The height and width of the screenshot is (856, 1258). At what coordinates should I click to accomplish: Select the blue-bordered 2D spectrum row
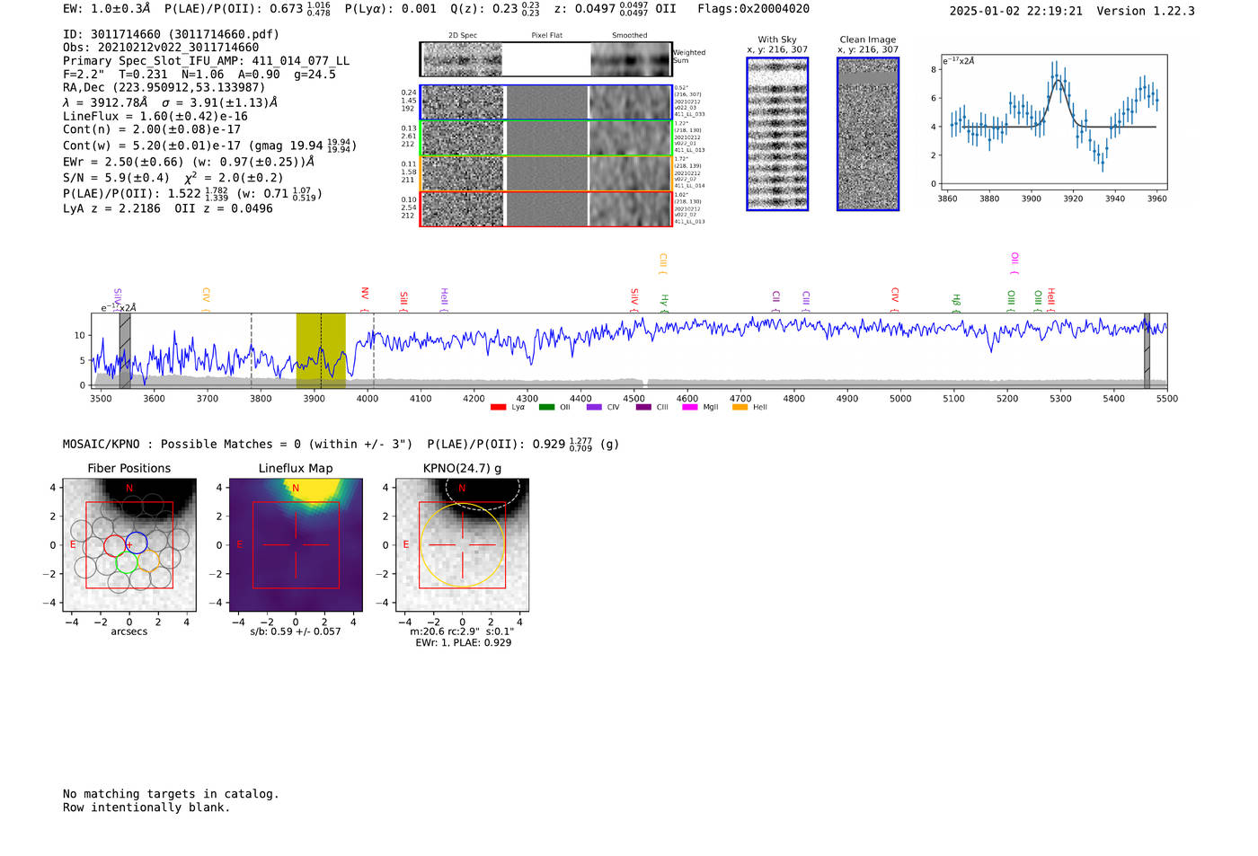point(546,103)
